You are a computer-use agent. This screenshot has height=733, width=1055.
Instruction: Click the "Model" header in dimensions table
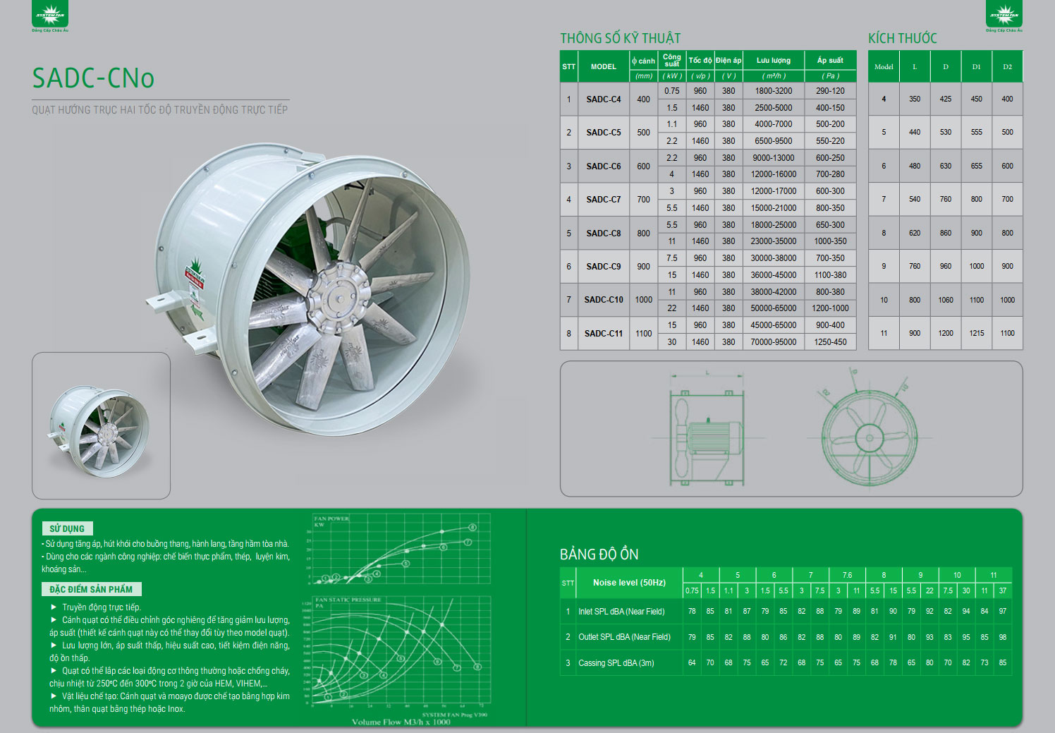[x=884, y=67]
